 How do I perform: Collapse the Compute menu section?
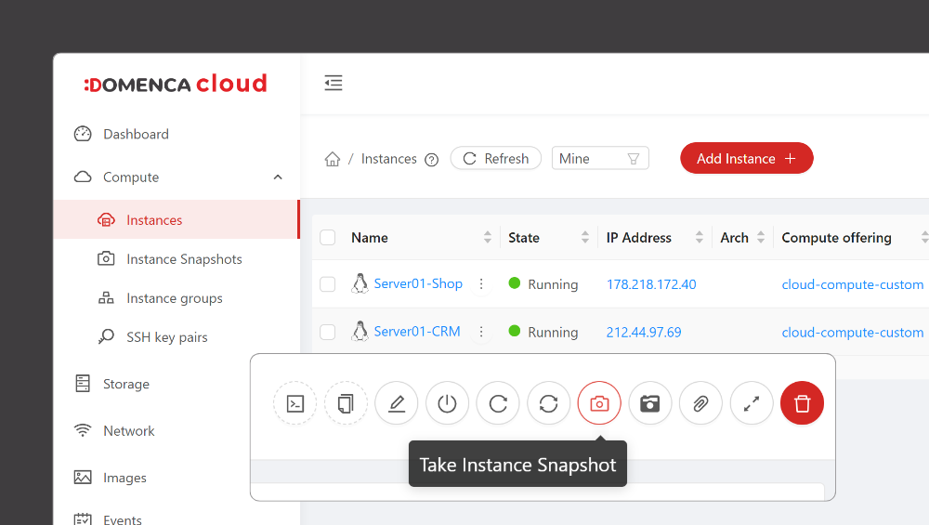pos(278,177)
